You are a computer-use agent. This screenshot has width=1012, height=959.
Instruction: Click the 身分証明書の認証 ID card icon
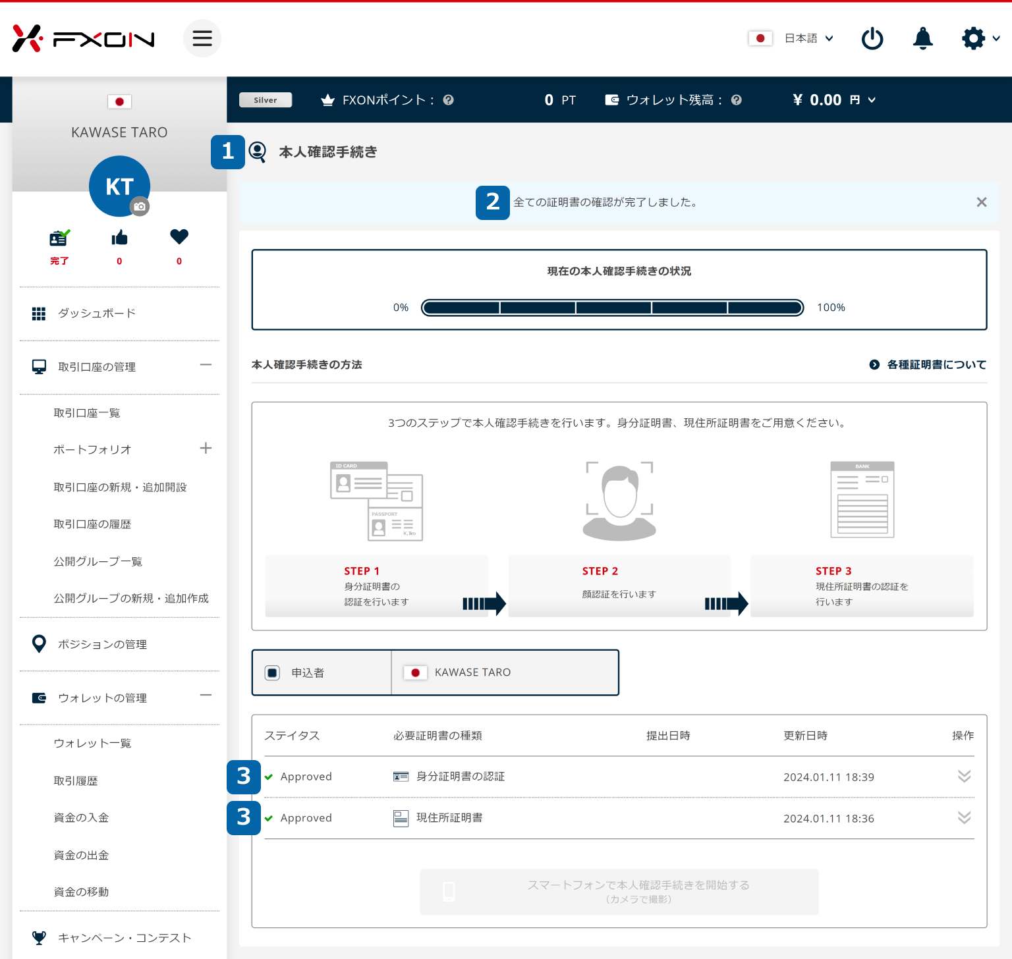click(401, 777)
